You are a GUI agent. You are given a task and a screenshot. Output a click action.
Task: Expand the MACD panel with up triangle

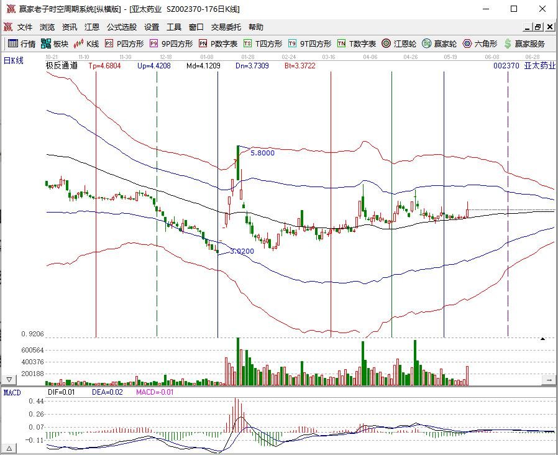coord(9,448)
